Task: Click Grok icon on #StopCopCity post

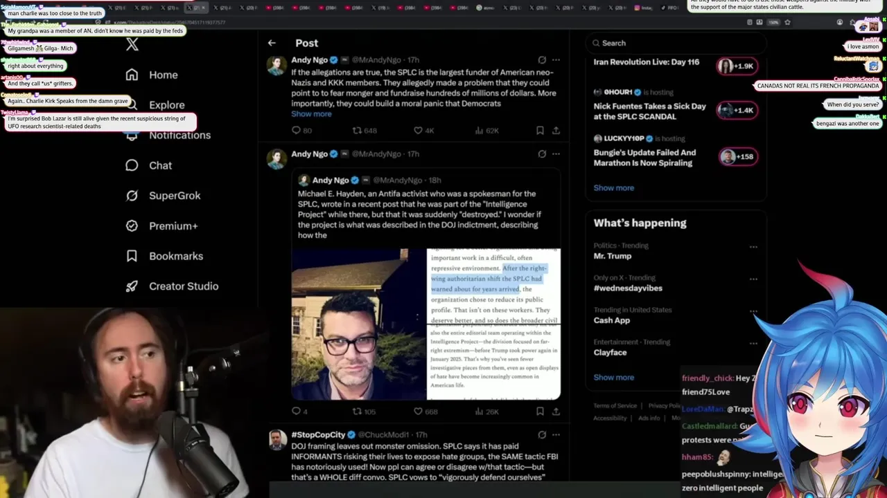Action: [x=542, y=435]
